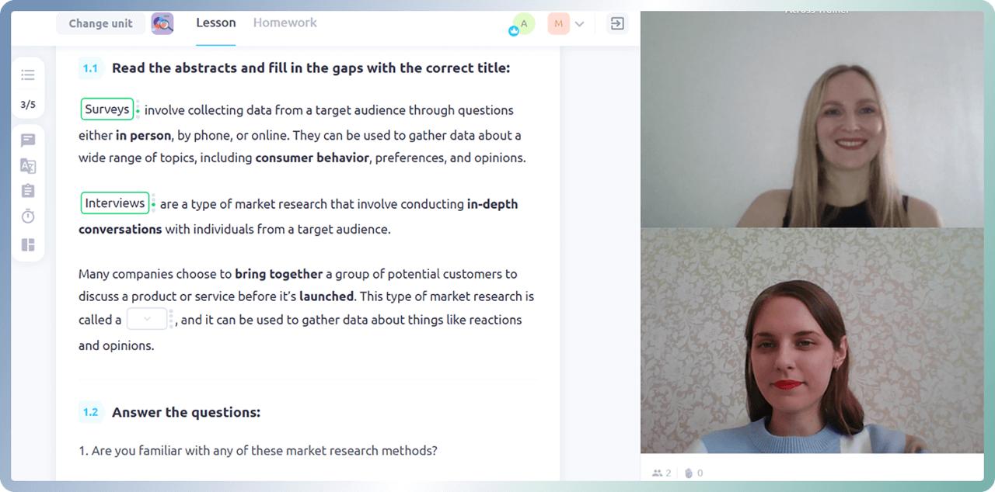Switch to the Lesson tab
Viewport: 995px width, 492px height.
[x=215, y=23]
